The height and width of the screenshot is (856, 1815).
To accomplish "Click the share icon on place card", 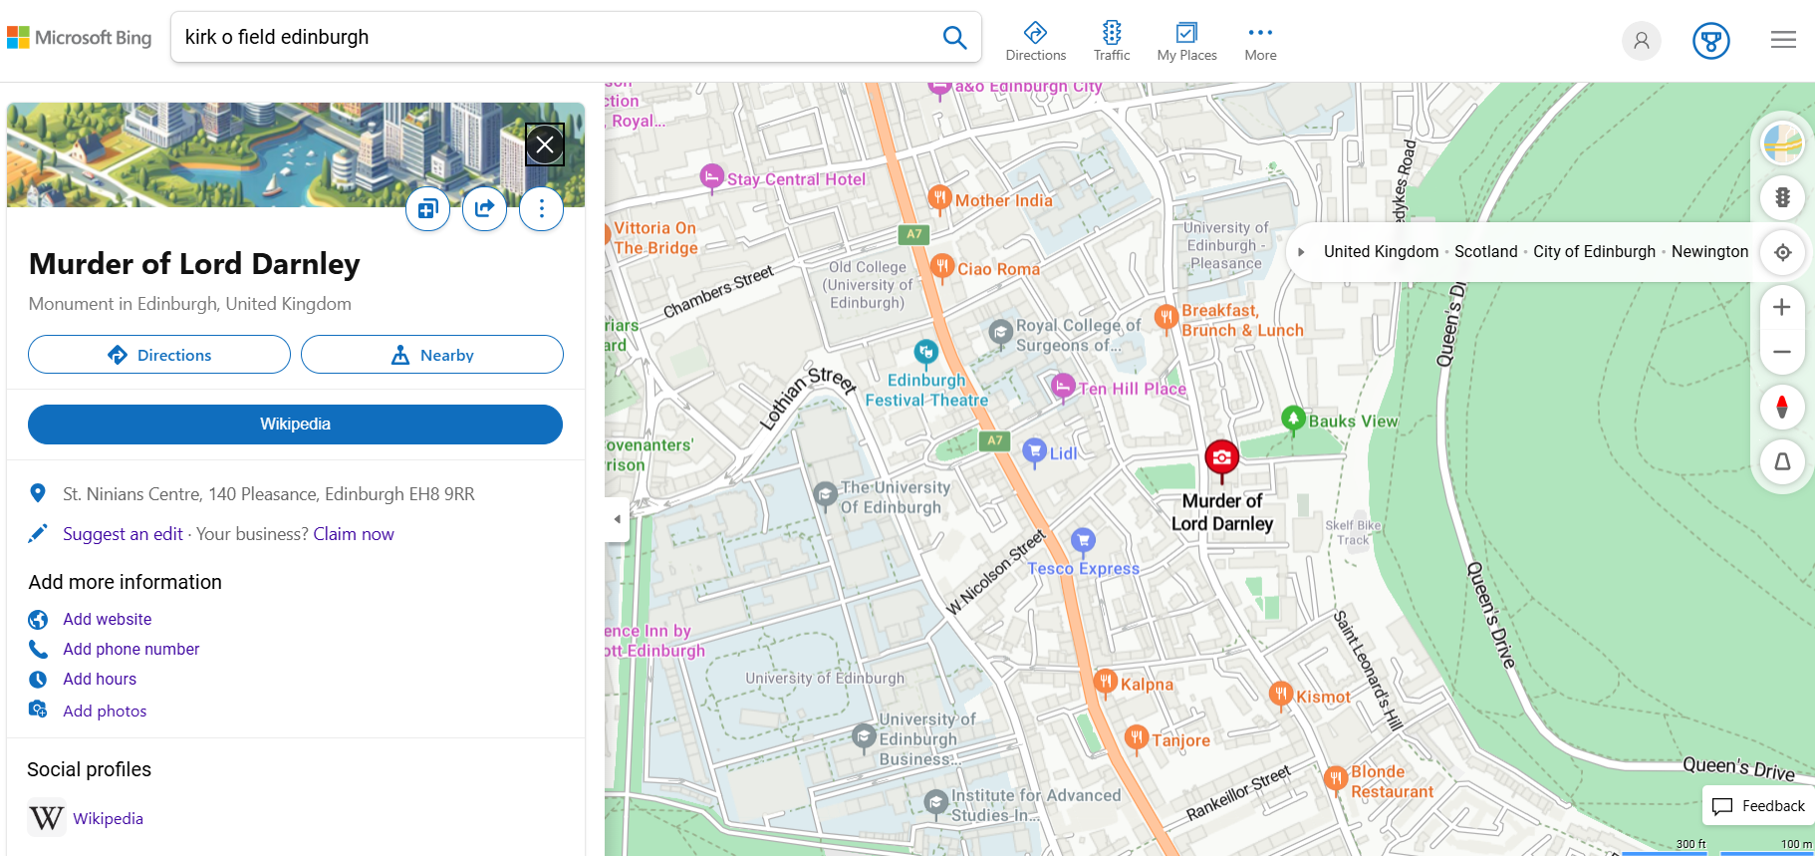I will tap(484, 208).
